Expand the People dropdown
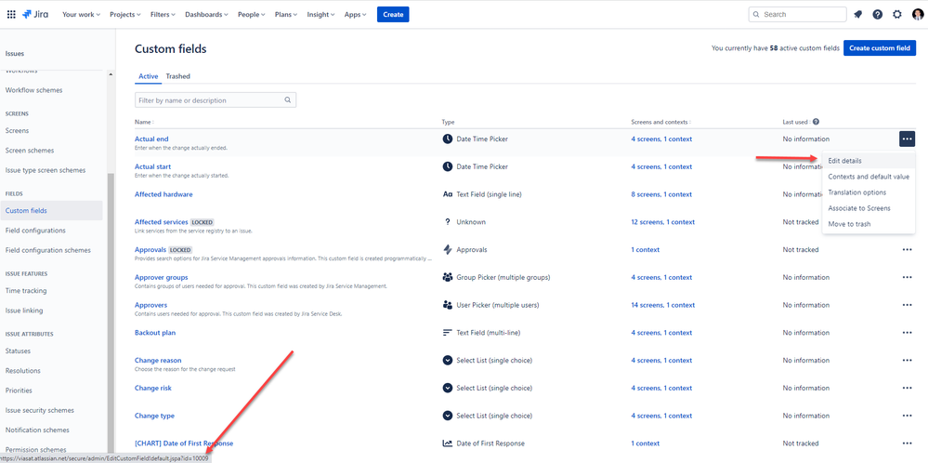928x463 pixels. tap(252, 14)
